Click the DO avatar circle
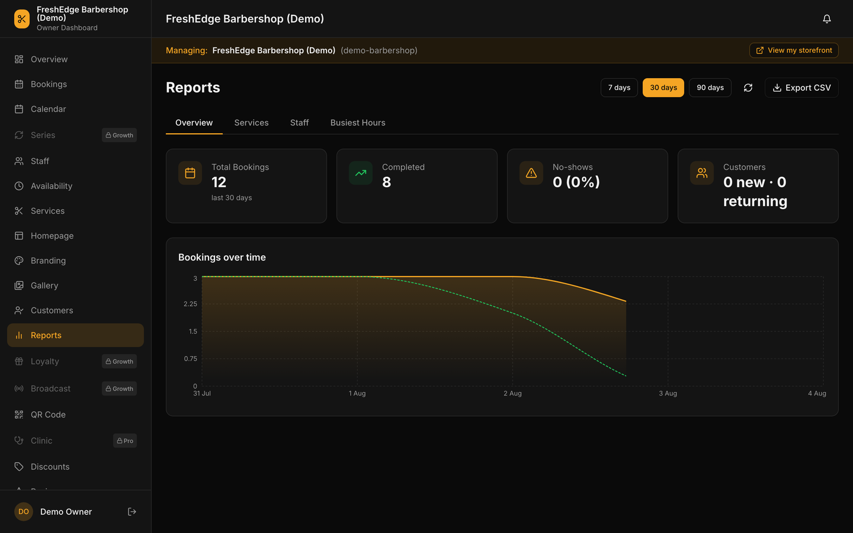Screen dimensions: 853x533 tap(24, 512)
